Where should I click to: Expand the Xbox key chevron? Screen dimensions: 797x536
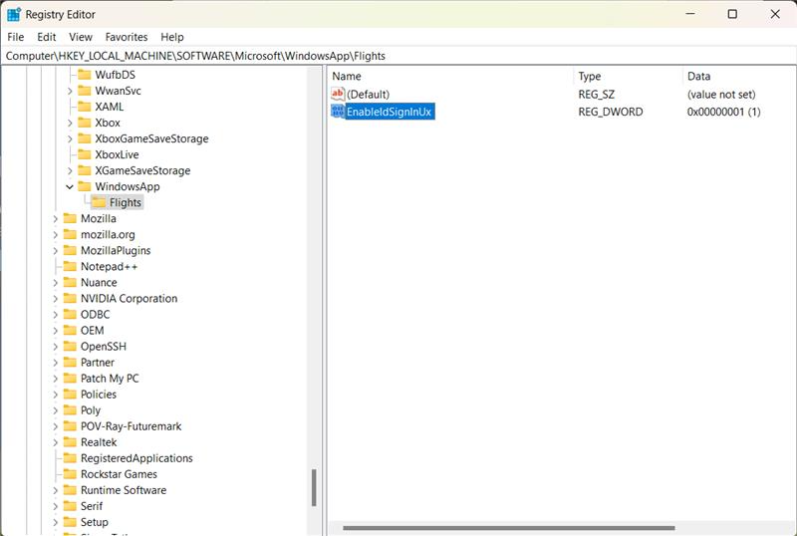(x=70, y=124)
